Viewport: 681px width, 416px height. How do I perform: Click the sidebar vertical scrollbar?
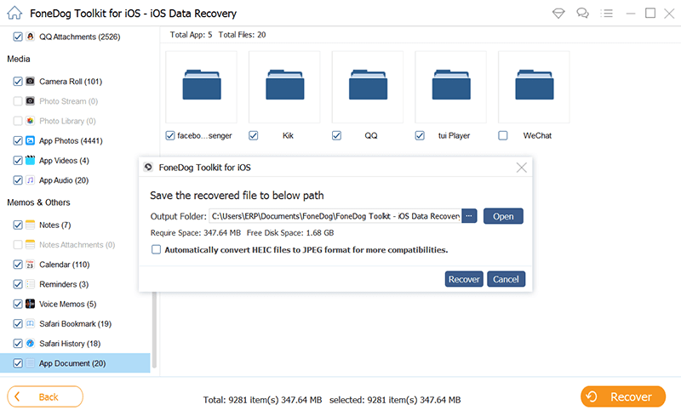154,330
